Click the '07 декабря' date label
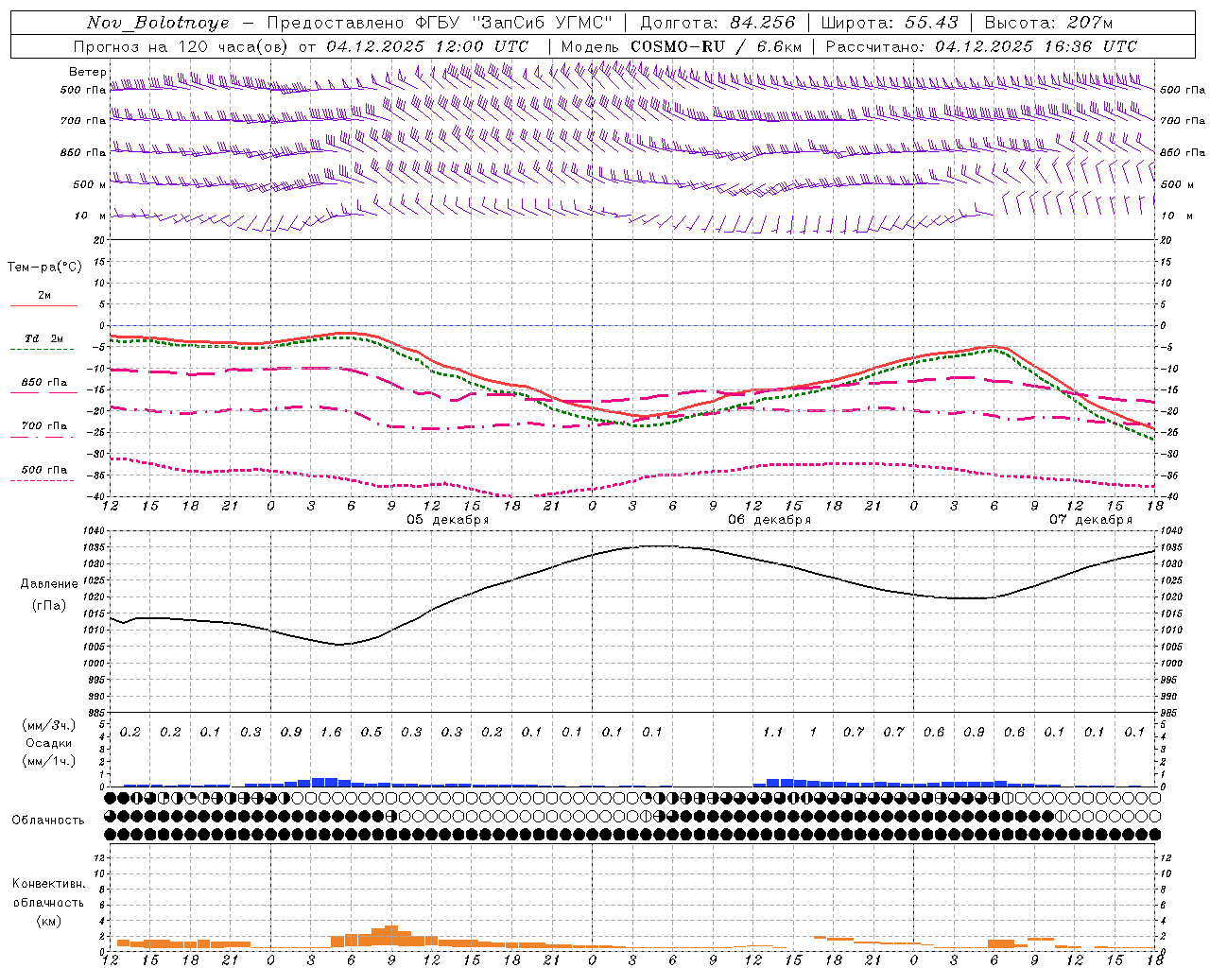 pos(1091,520)
